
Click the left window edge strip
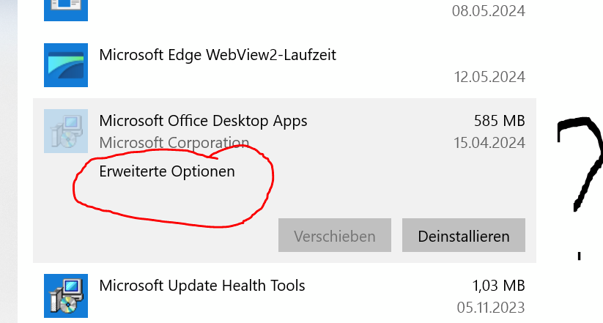click(x=9, y=161)
